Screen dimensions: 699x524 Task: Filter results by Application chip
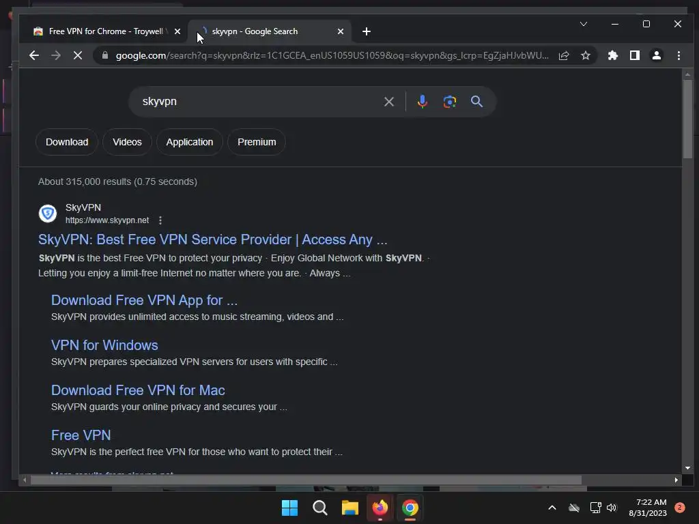(x=190, y=142)
